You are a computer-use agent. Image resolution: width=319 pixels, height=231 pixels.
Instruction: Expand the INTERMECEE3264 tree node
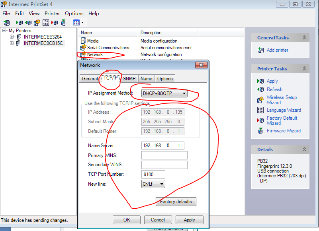12,37
